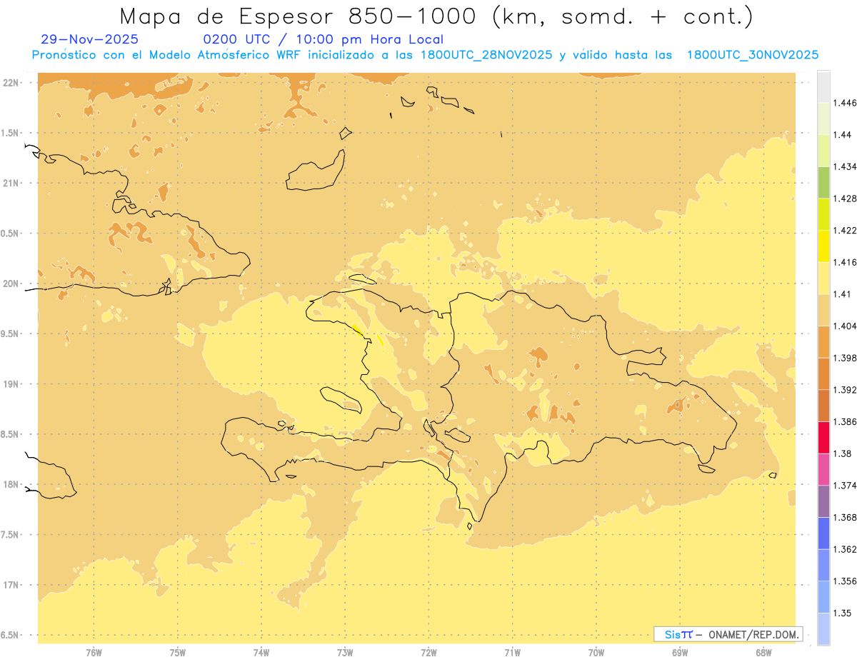Click the legend value '1.428'
Screen dimensions: 857x662
point(845,199)
